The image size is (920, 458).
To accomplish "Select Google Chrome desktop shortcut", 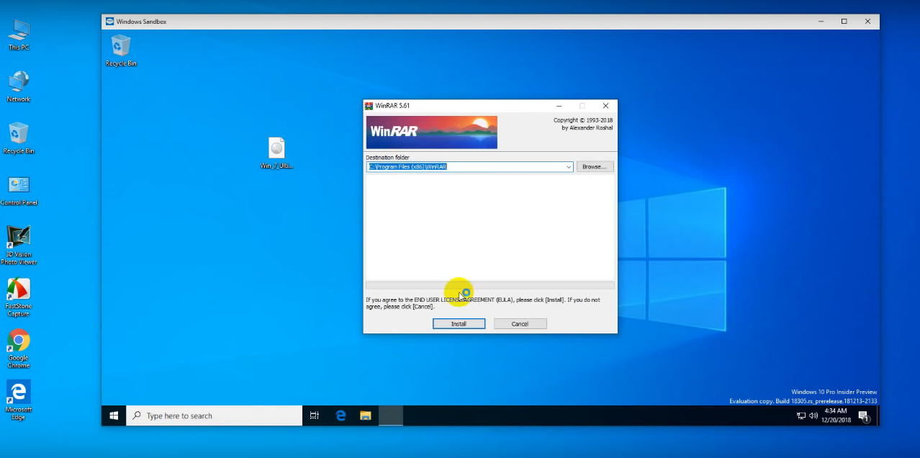I will coord(19,349).
